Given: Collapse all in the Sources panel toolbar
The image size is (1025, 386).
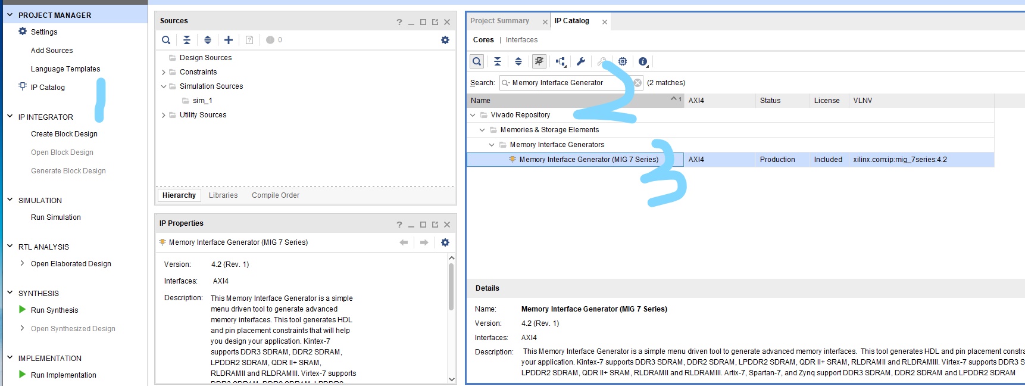Looking at the screenshot, I should tap(187, 40).
